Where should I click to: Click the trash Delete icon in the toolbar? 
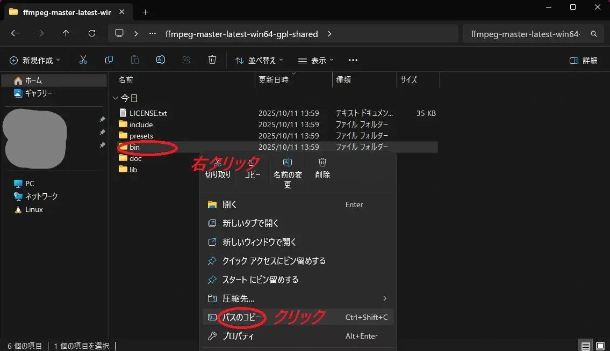212,60
